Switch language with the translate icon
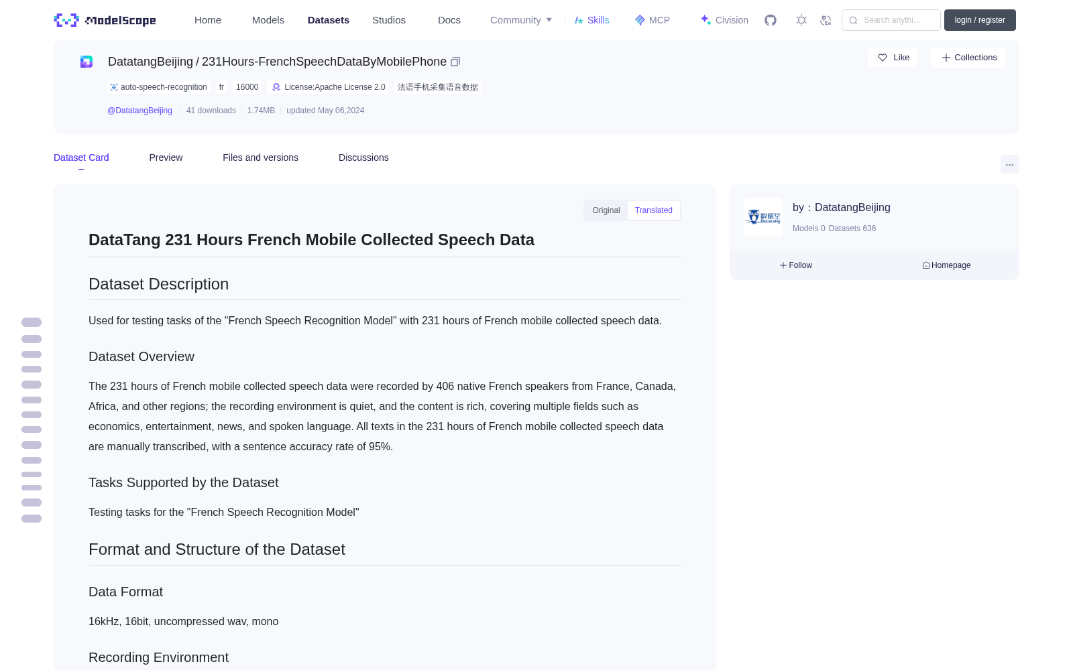1073x670 pixels. [826, 20]
